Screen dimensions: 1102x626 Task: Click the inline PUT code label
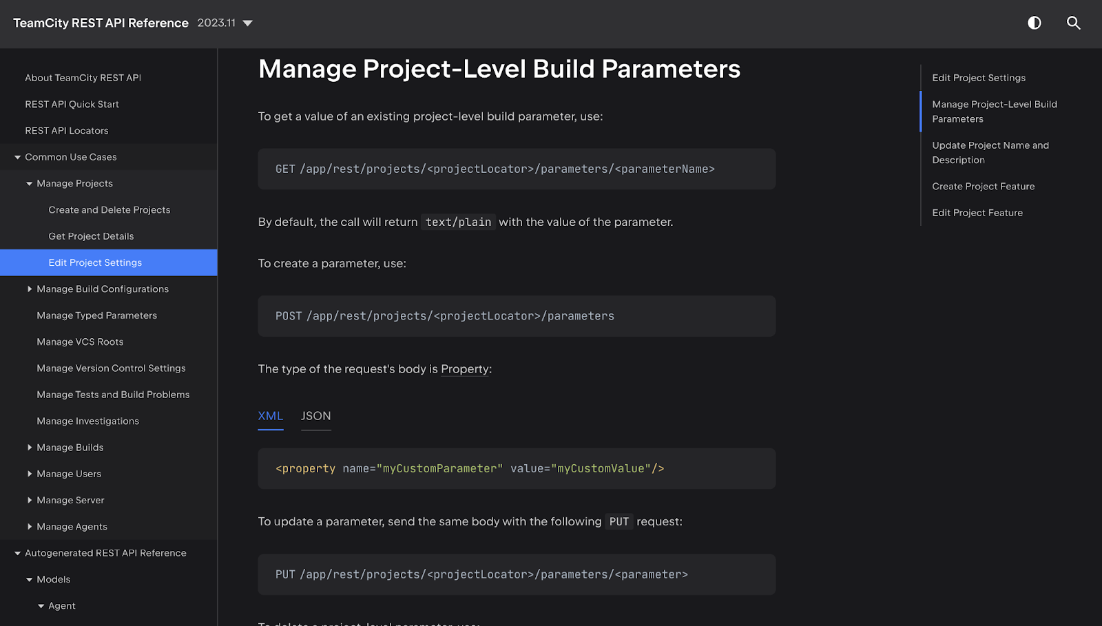(x=619, y=521)
